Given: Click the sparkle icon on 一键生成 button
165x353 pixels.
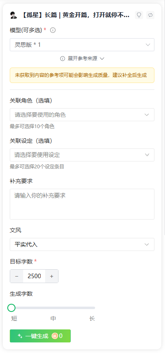Looking at the screenshot, I should pyautogui.click(x=20, y=336).
